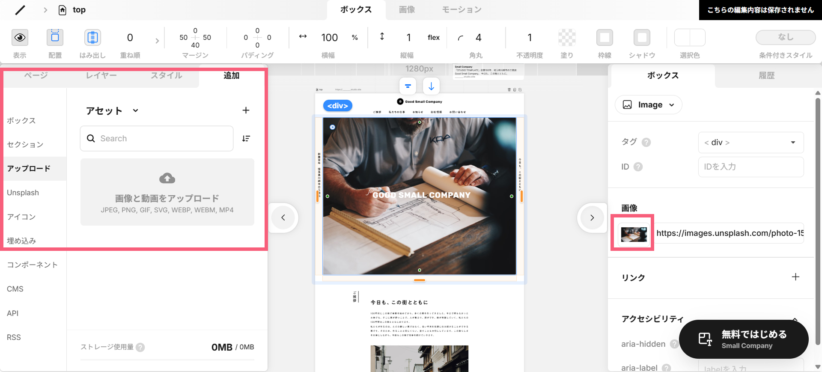Switch to the 履歴 tab
The width and height of the screenshot is (822, 372).
pyautogui.click(x=766, y=76)
